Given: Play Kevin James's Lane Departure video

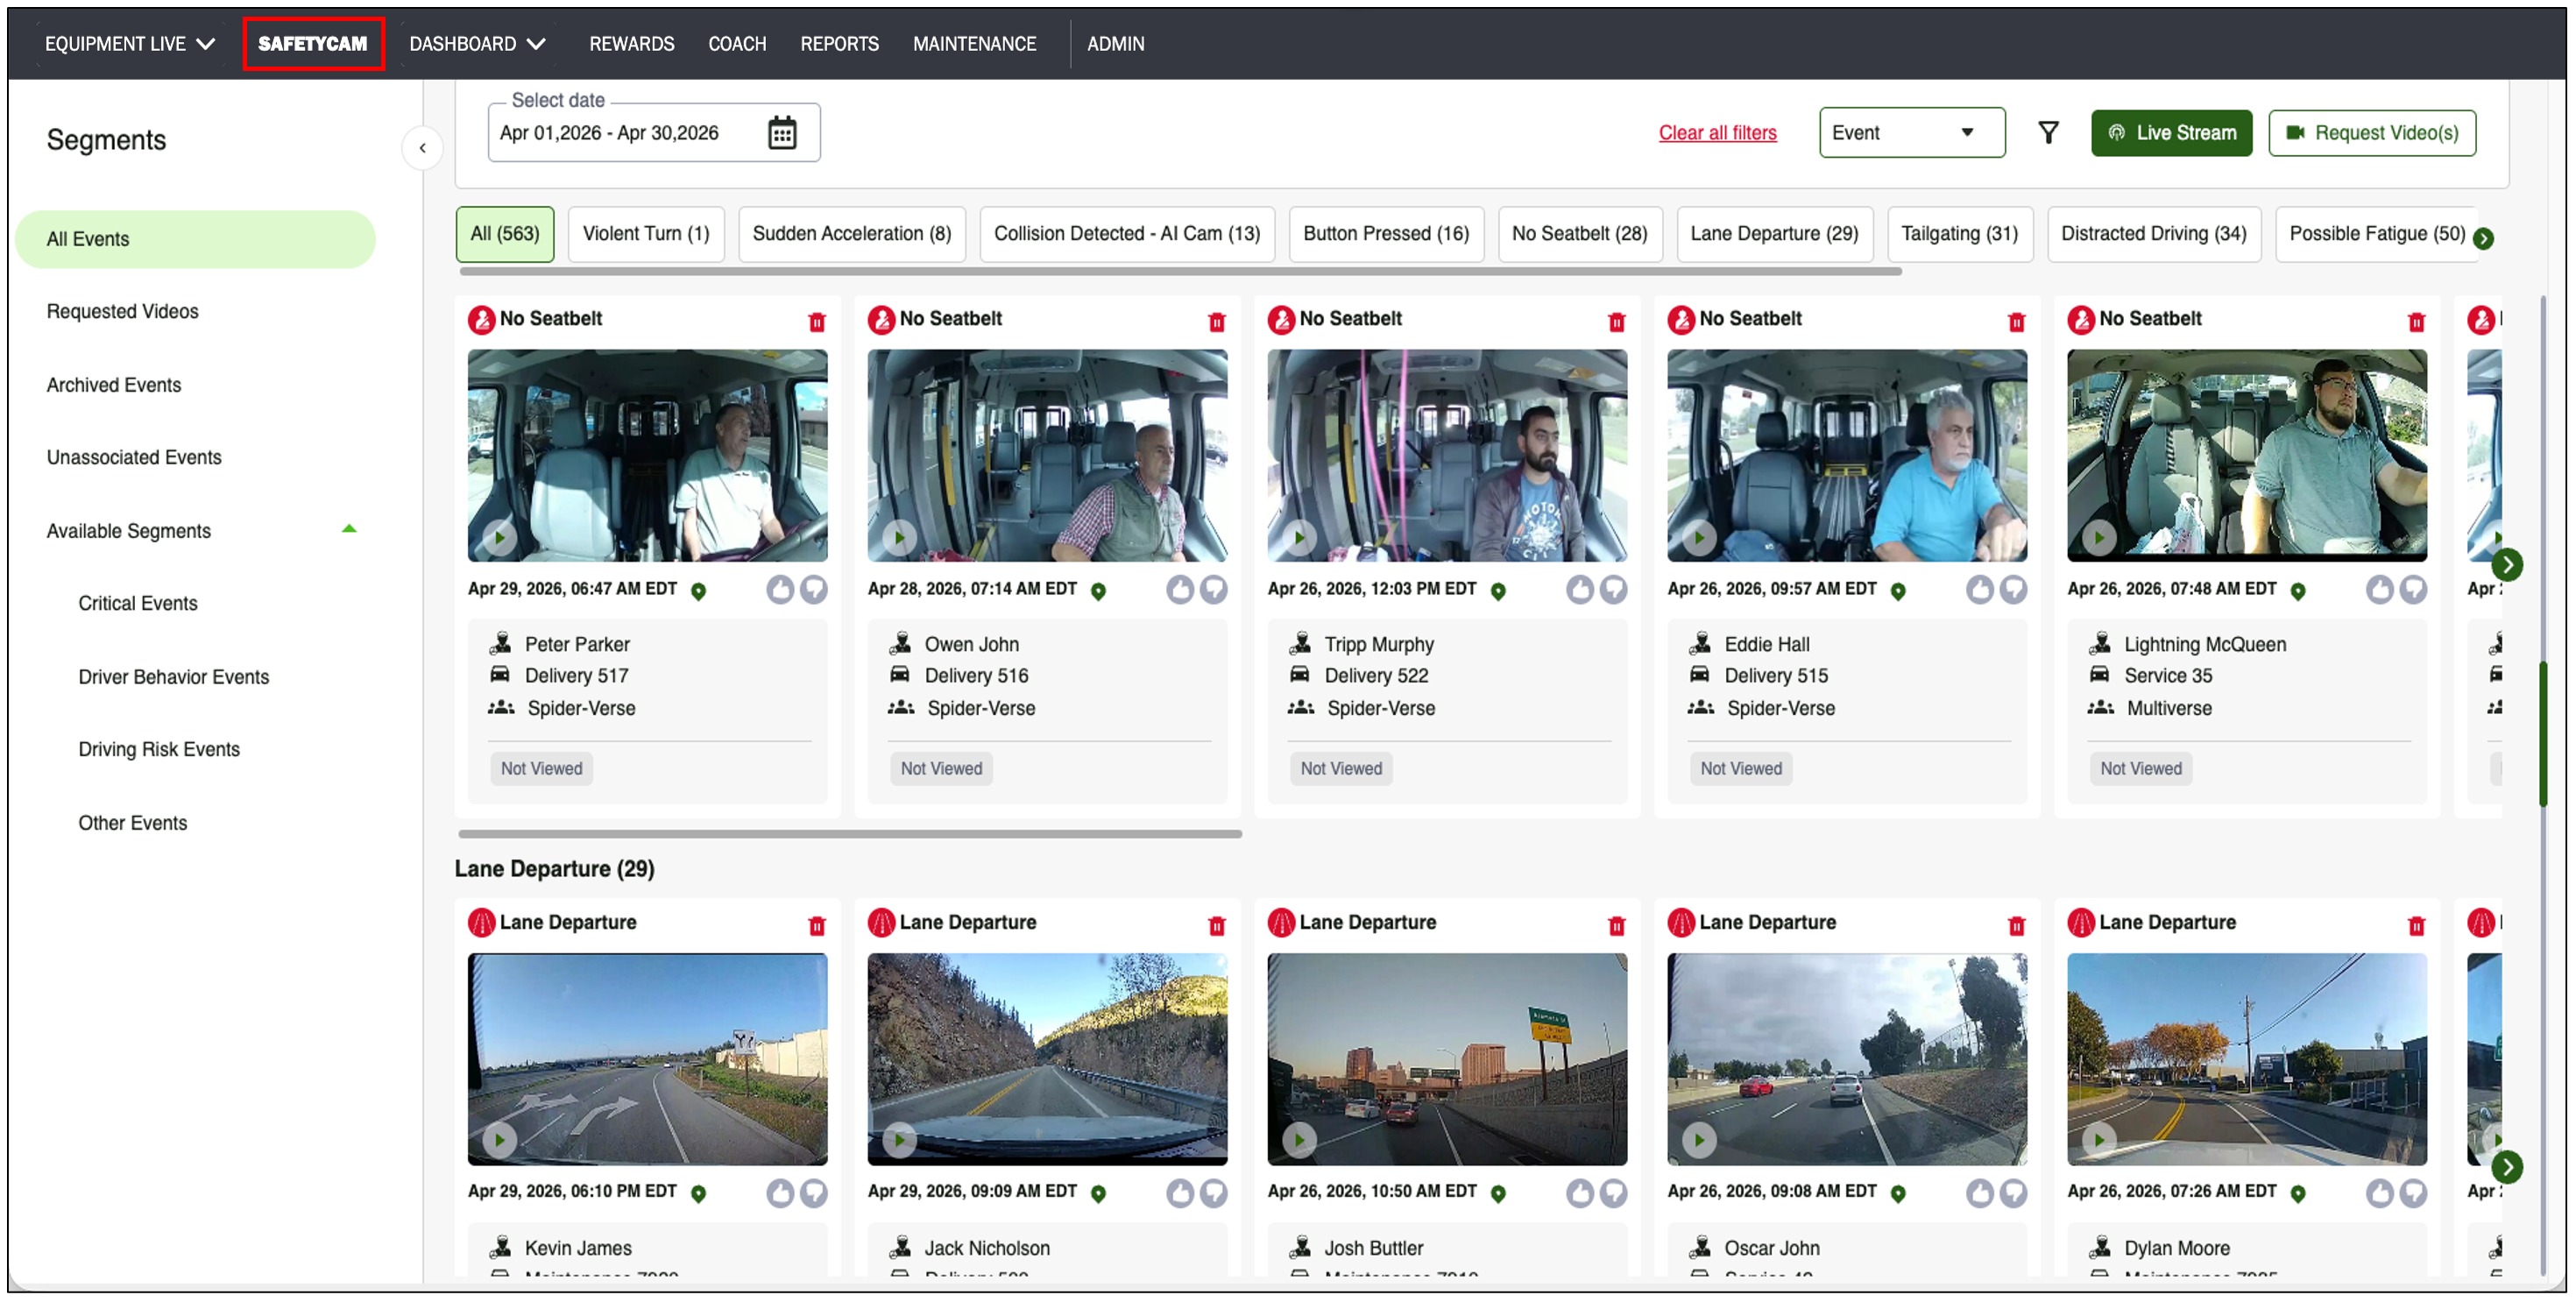Looking at the screenshot, I should tap(500, 1140).
